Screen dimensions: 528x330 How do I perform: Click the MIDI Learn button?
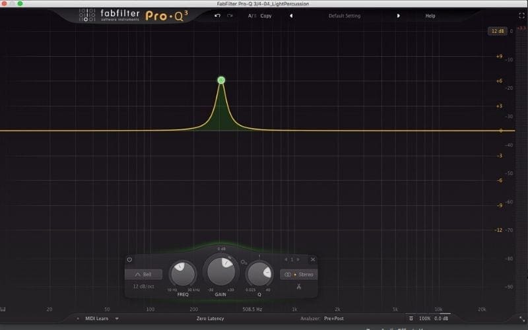(96, 319)
